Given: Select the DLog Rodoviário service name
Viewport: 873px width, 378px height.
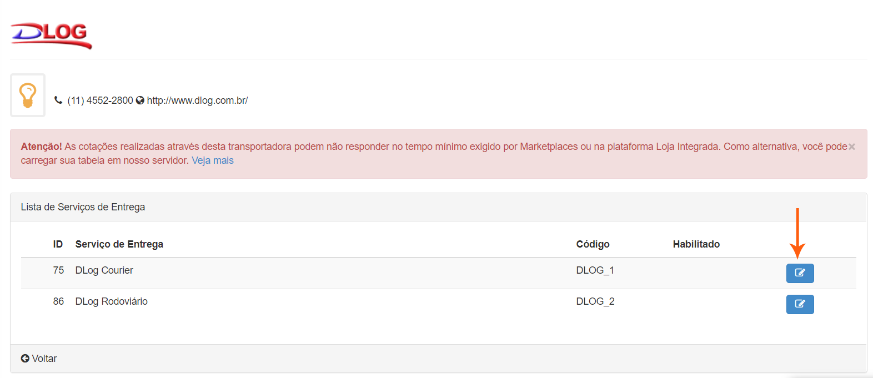Looking at the screenshot, I should (x=111, y=301).
